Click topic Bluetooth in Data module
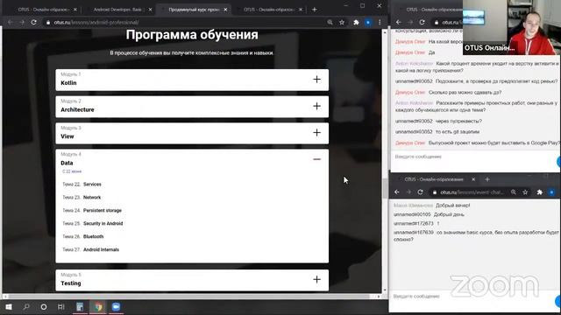The height and width of the screenshot is (315, 561). [x=94, y=237]
